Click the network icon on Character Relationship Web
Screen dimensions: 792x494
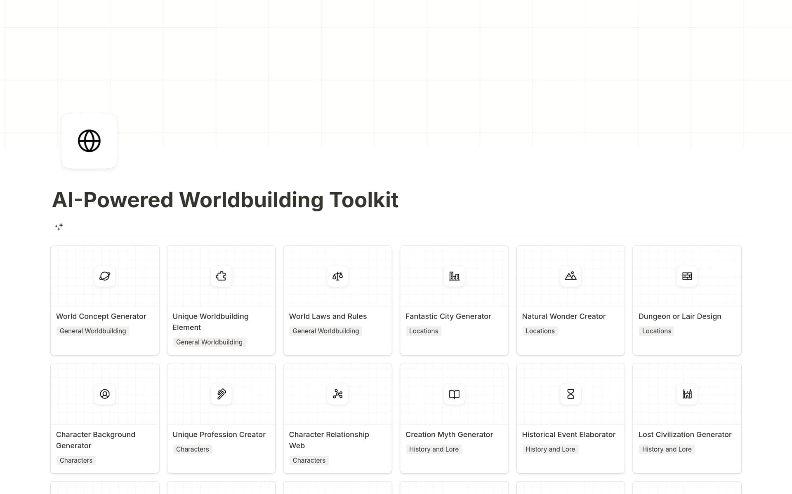[x=337, y=394]
